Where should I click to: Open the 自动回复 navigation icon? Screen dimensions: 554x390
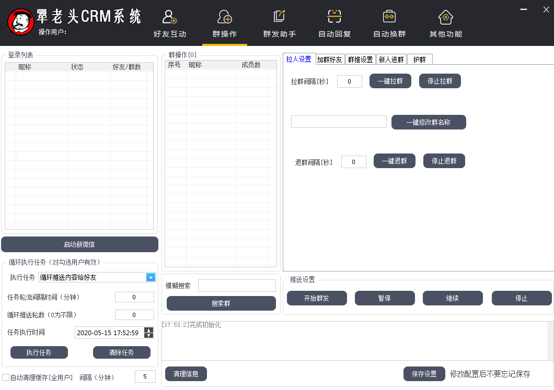click(334, 17)
